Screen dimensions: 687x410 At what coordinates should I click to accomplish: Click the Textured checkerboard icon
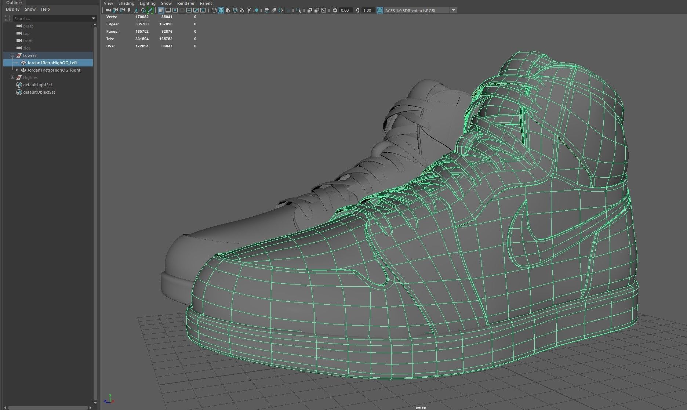click(x=242, y=10)
